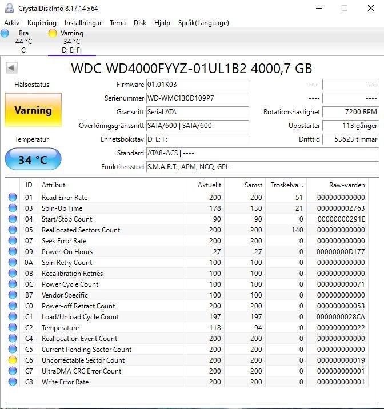
Task: Click threshold value 140 for Reallocated Sectors
Action: point(297,230)
